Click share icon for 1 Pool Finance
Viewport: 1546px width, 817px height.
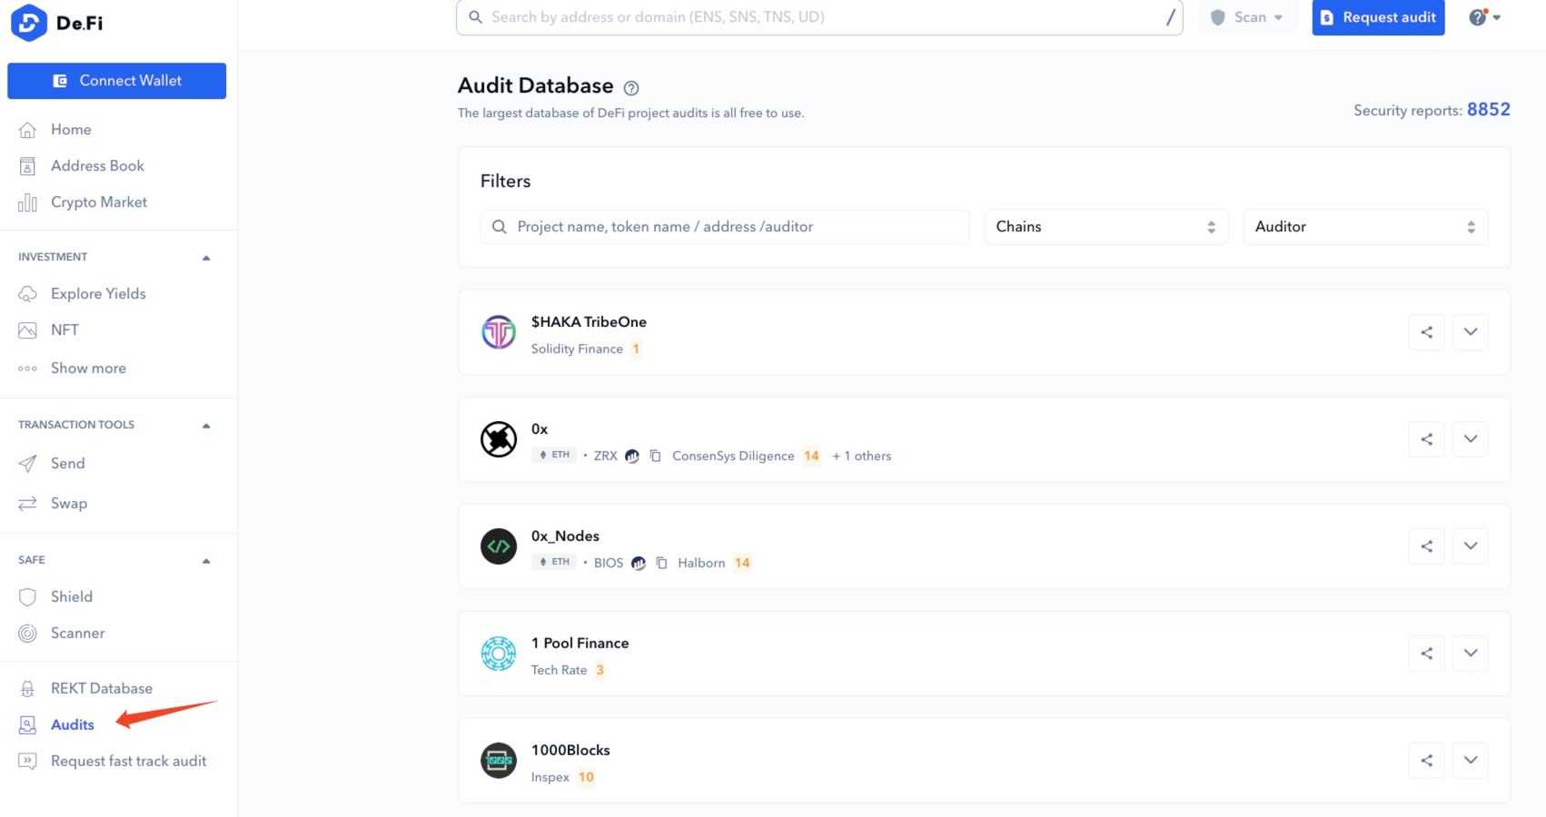[1426, 654]
